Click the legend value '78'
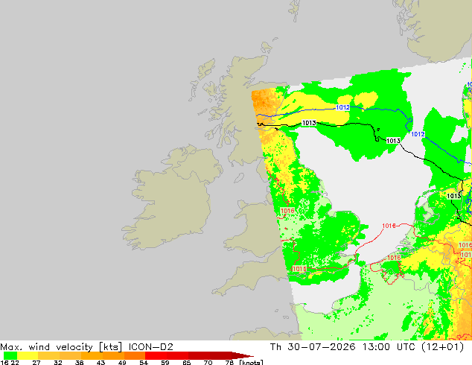Viewport: 472px width, 365px height. click(x=229, y=362)
